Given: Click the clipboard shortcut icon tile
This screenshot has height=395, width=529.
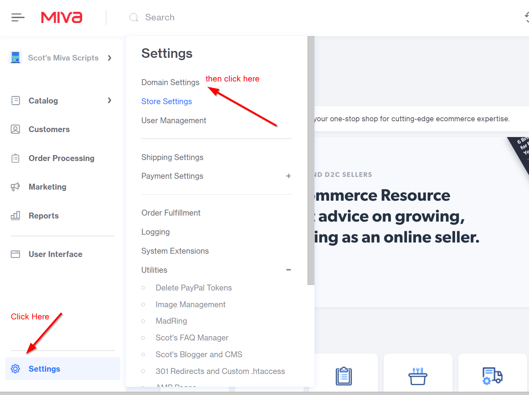Looking at the screenshot, I should click(344, 376).
